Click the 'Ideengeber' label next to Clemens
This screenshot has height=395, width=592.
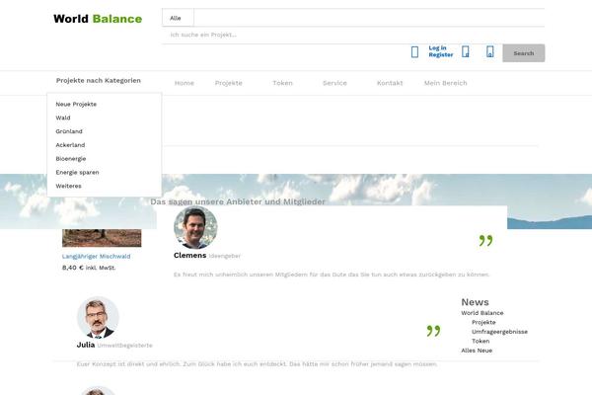225,256
